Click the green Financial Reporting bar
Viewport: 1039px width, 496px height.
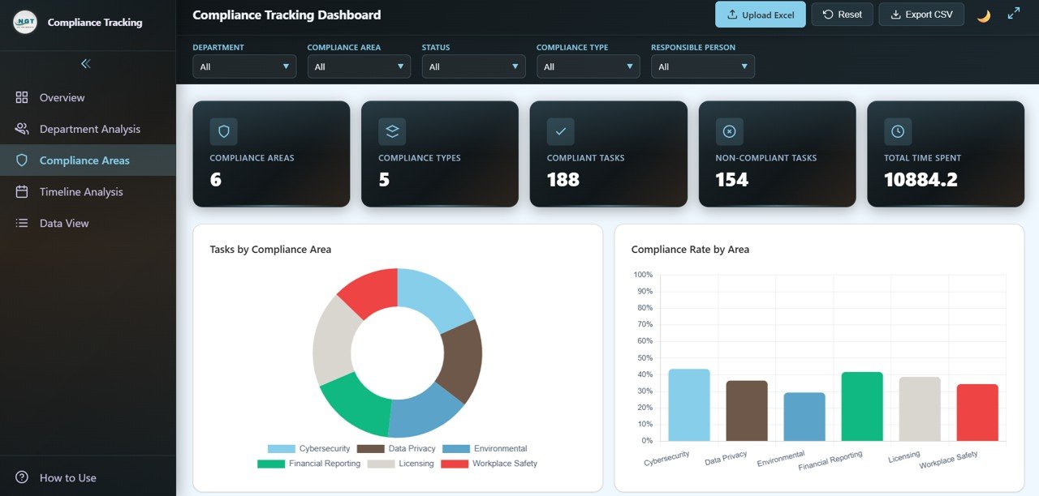point(862,406)
